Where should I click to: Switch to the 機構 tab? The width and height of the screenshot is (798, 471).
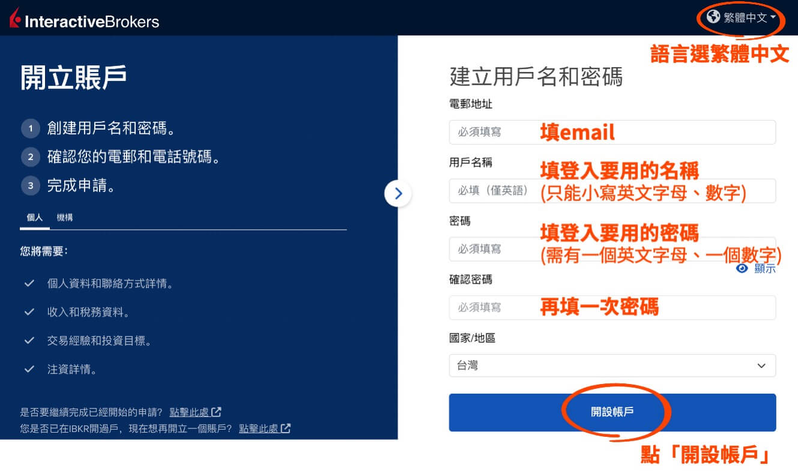pos(65,218)
